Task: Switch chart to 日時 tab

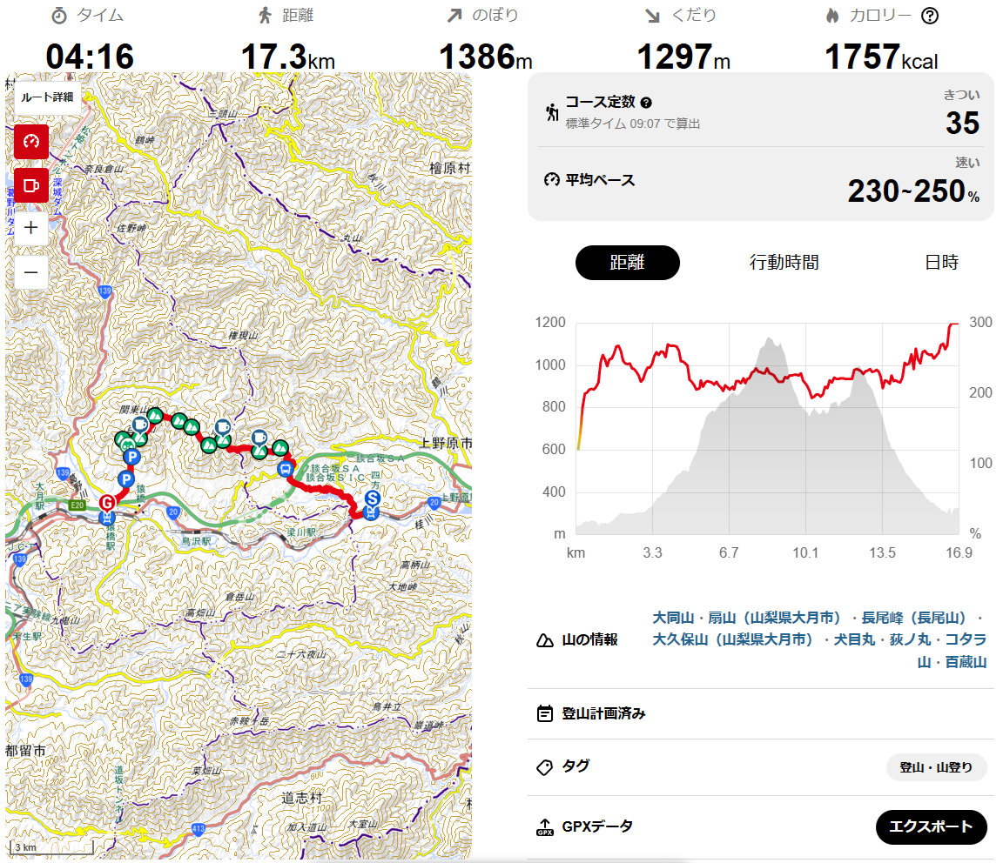Action: point(941,263)
